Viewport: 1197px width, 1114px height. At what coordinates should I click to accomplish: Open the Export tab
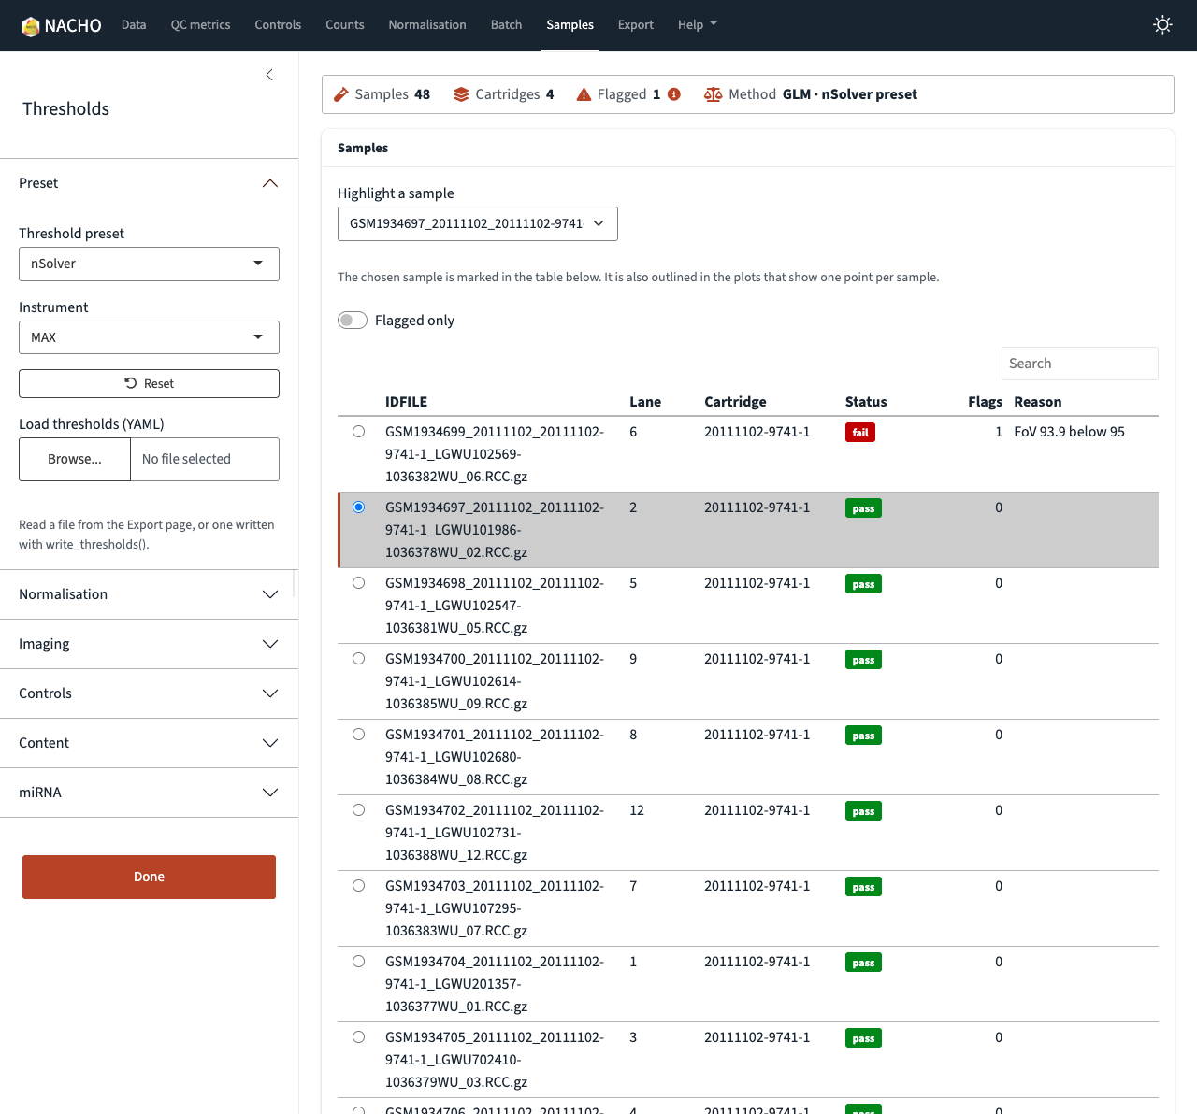tap(635, 25)
